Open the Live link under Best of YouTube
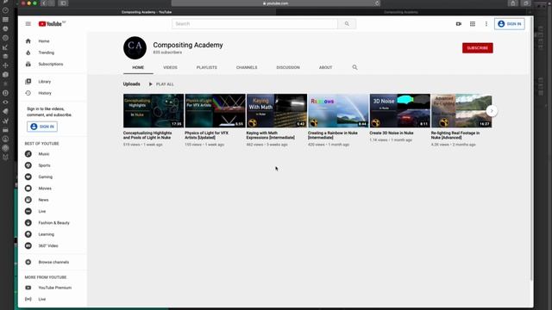Image resolution: width=552 pixels, height=310 pixels. pos(42,211)
